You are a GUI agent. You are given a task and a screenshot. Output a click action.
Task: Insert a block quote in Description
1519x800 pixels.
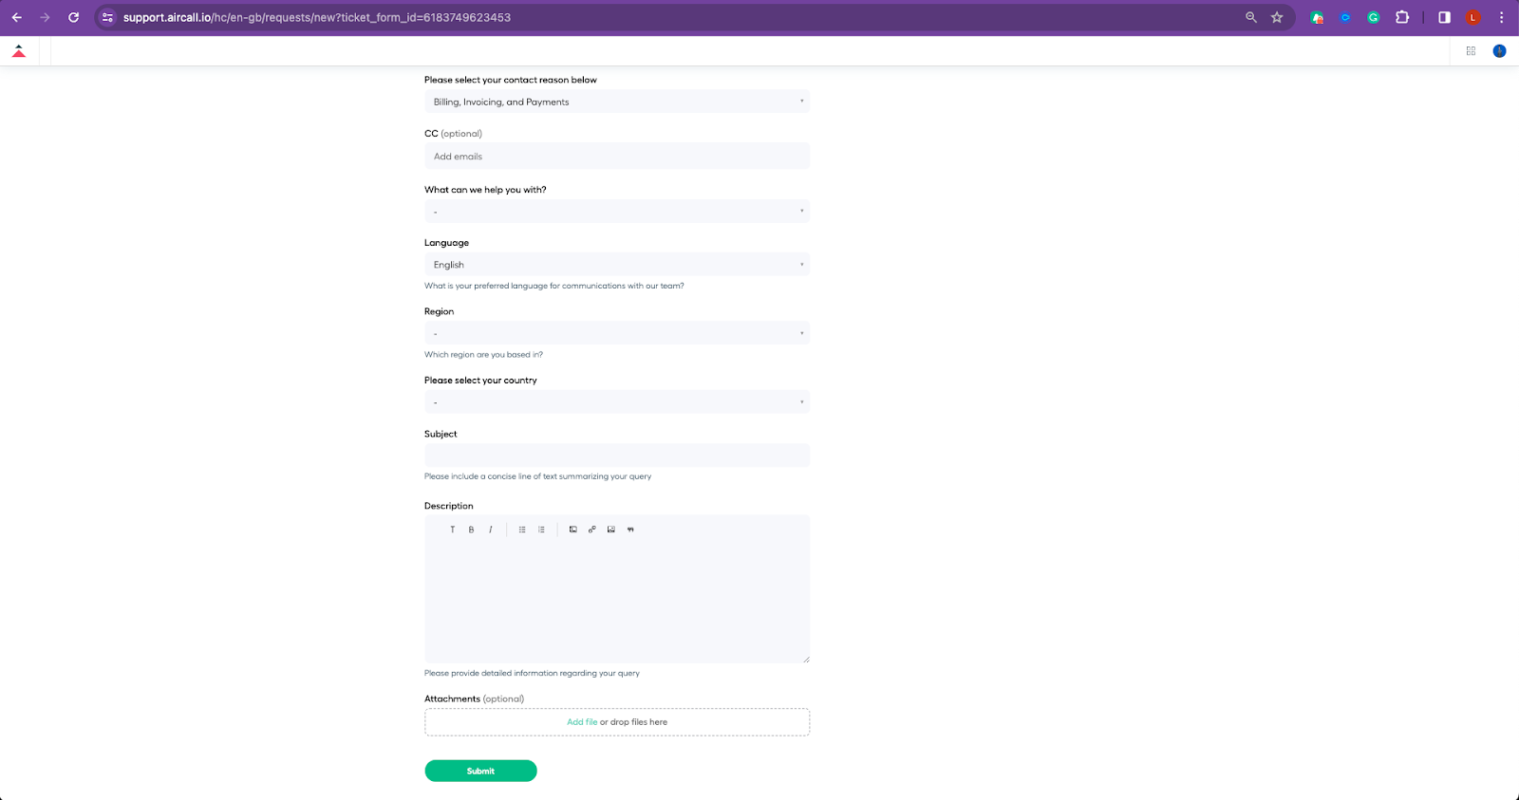click(x=630, y=530)
